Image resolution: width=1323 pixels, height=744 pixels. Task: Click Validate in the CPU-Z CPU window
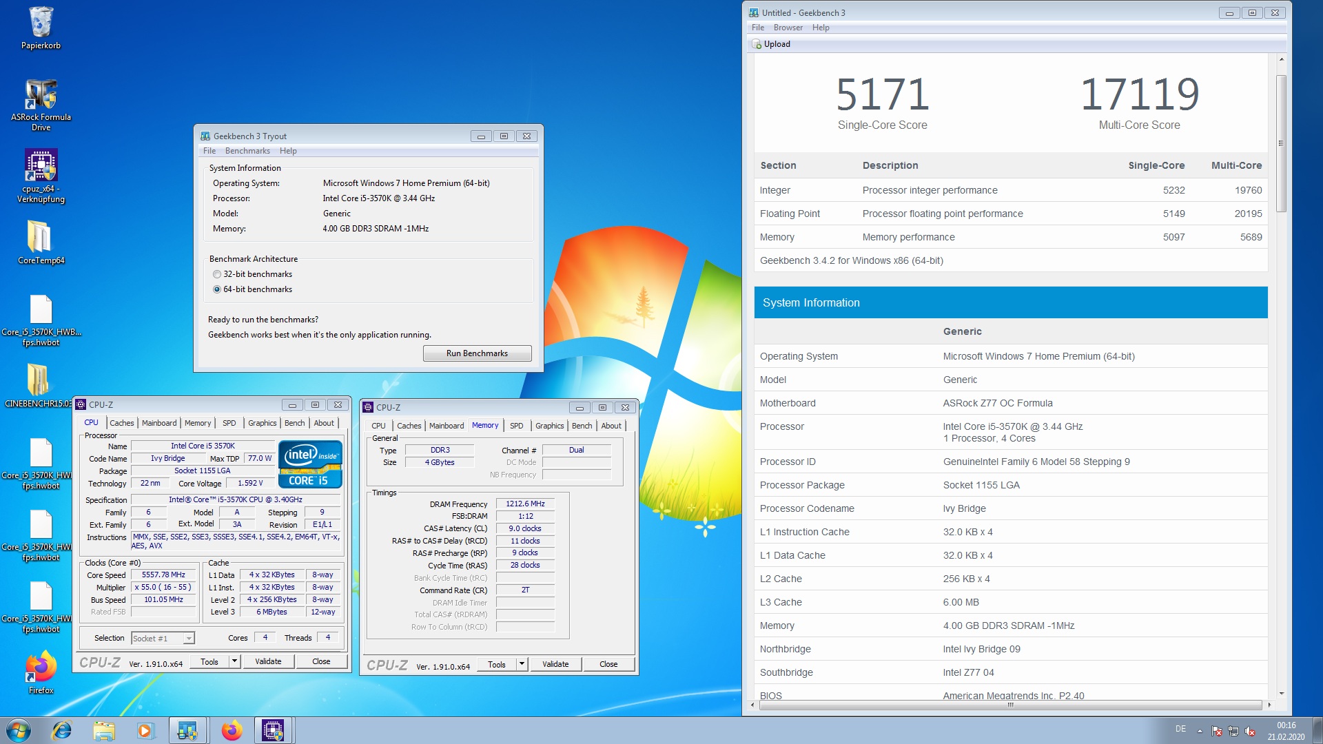[x=268, y=661]
